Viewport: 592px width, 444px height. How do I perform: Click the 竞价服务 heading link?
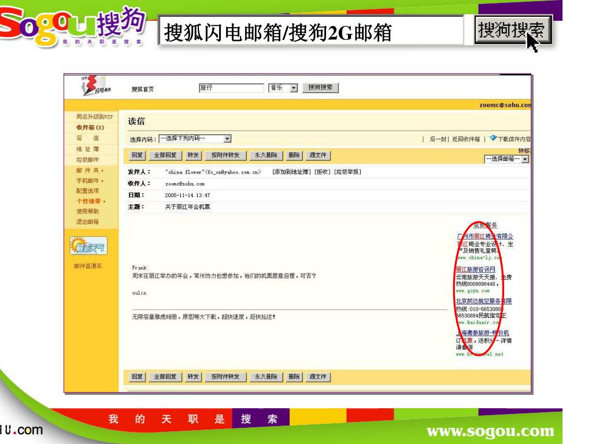click(x=485, y=225)
